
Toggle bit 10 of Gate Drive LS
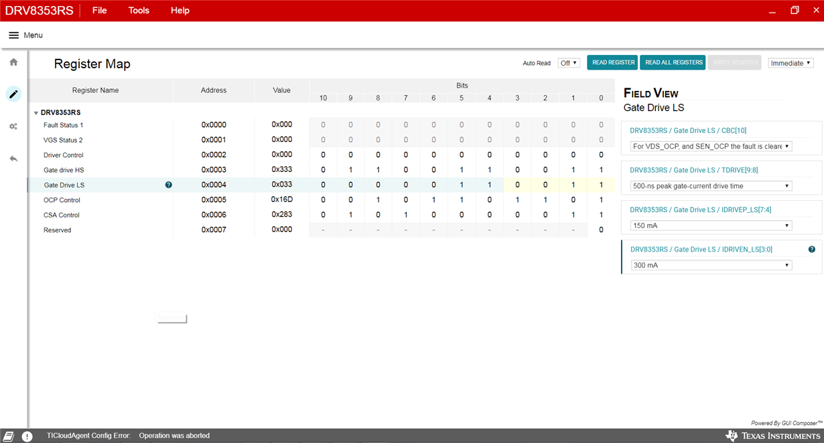tap(323, 185)
